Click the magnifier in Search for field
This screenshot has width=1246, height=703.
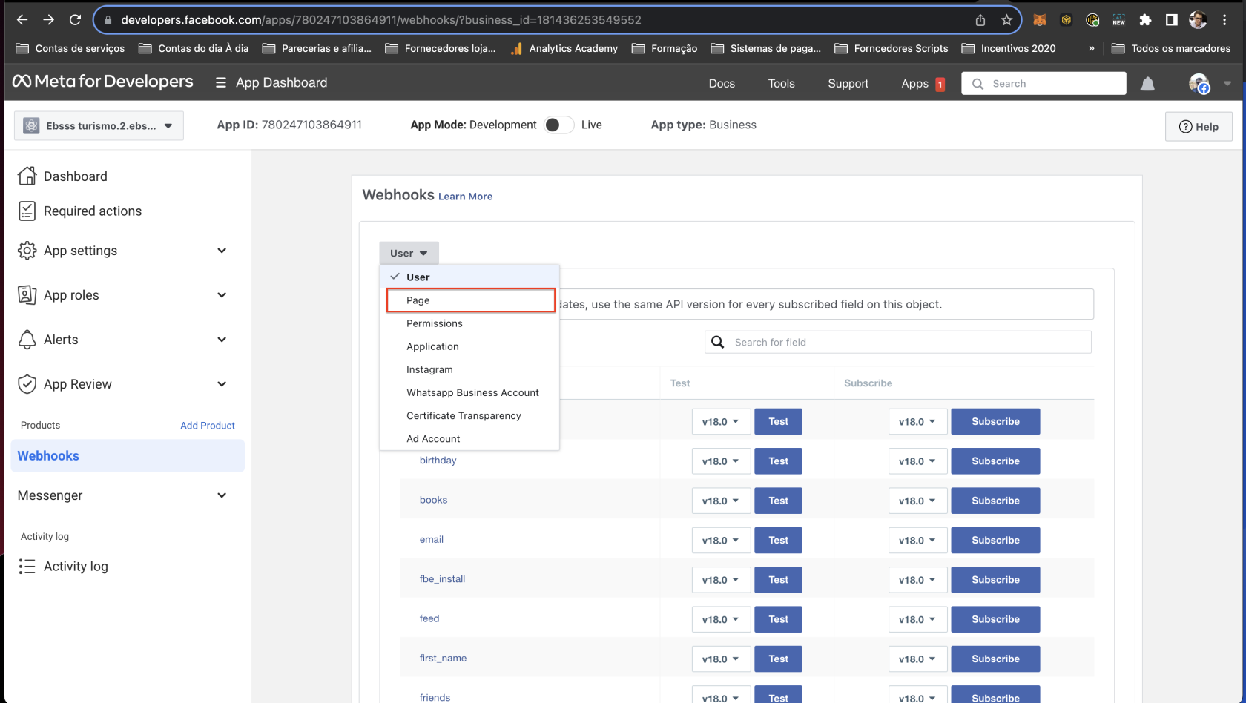[717, 342]
